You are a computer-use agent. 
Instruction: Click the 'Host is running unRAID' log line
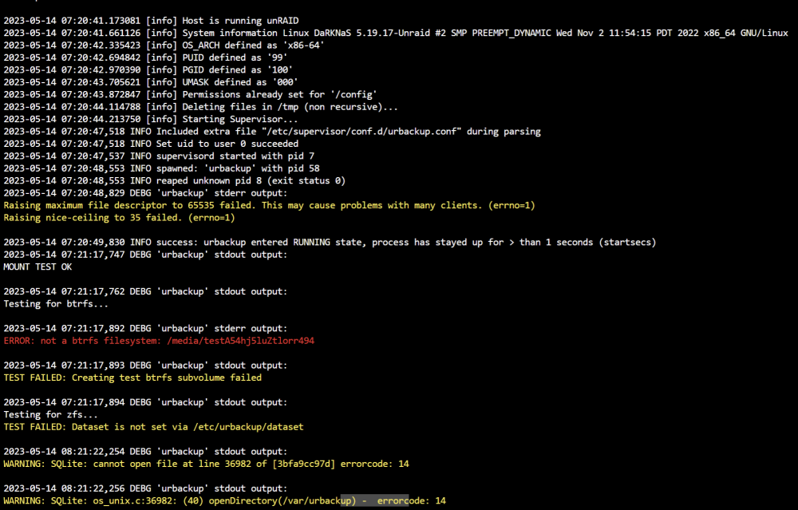pos(151,21)
